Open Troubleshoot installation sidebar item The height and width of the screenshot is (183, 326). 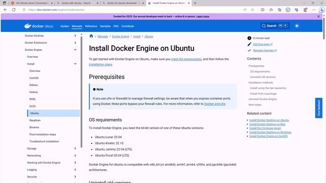(x=44, y=141)
